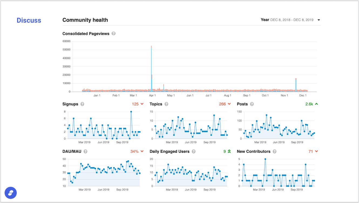Click the New Contributors report heading
This screenshot has height=203, width=359.
pos(253,151)
